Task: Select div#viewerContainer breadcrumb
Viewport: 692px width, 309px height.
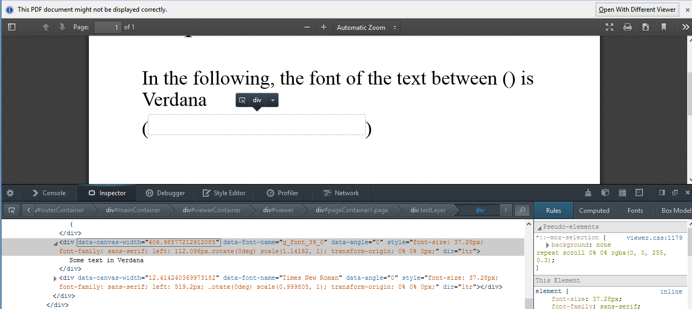Action: (x=211, y=210)
